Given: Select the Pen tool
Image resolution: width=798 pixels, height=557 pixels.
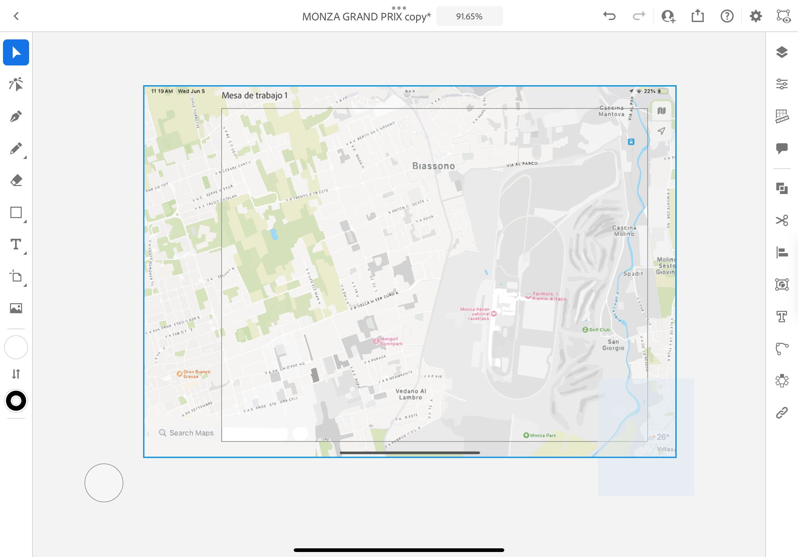Looking at the screenshot, I should coord(16,117).
